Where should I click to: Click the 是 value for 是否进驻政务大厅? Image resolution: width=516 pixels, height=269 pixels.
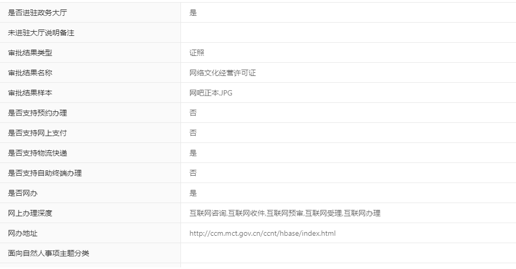193,13
